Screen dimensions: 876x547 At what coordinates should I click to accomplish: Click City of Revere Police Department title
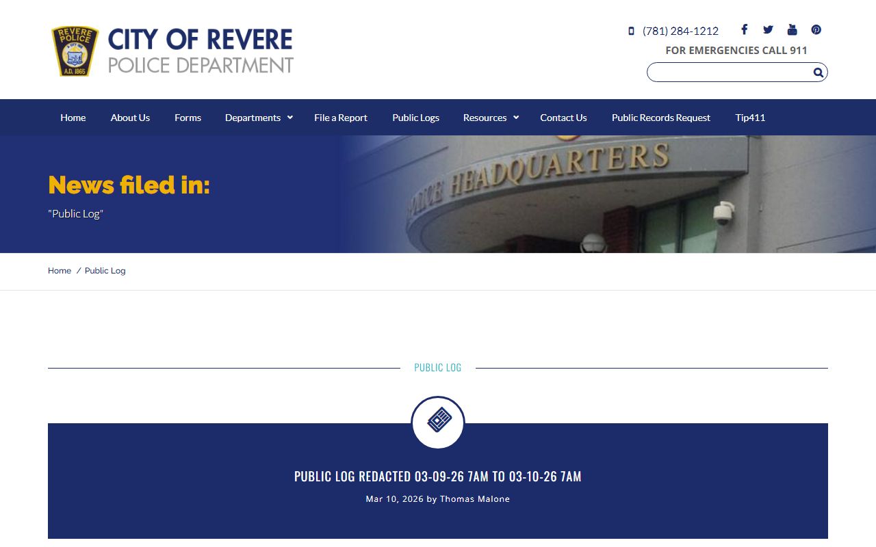201,51
